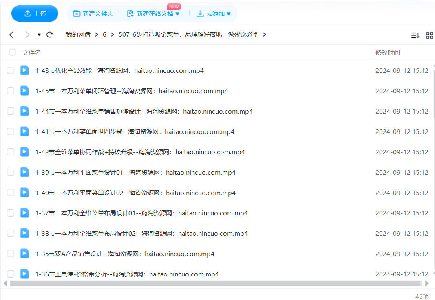
Task: Open the navigation history dropdown triangle
Action: point(39,35)
